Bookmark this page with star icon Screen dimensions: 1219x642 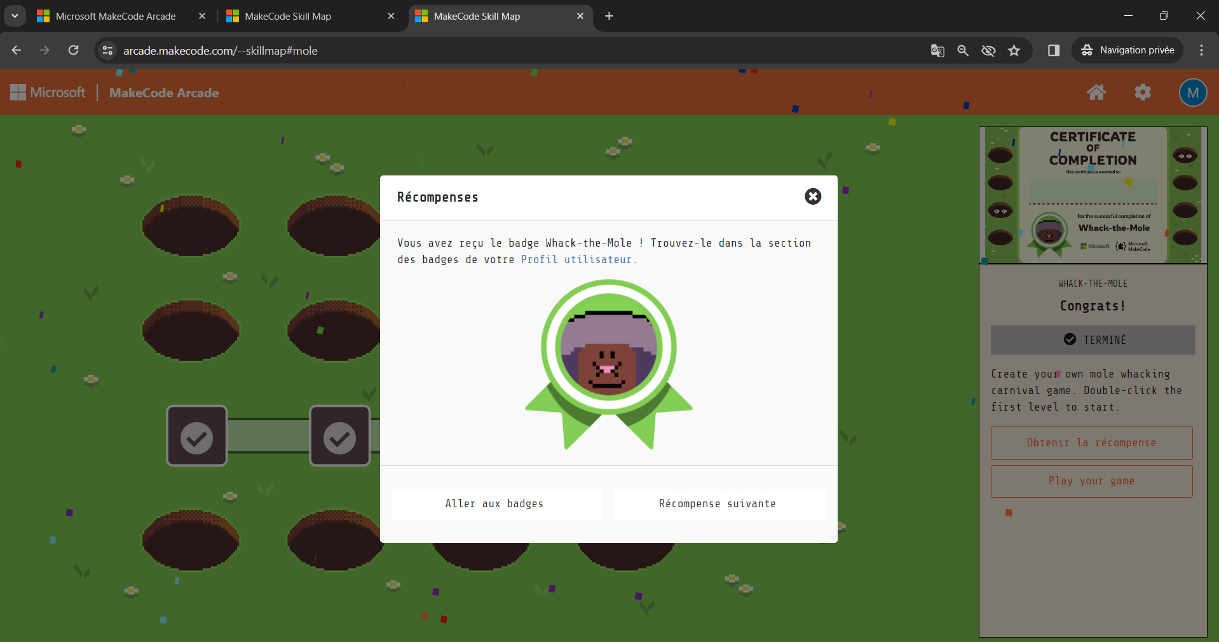[x=1014, y=51]
